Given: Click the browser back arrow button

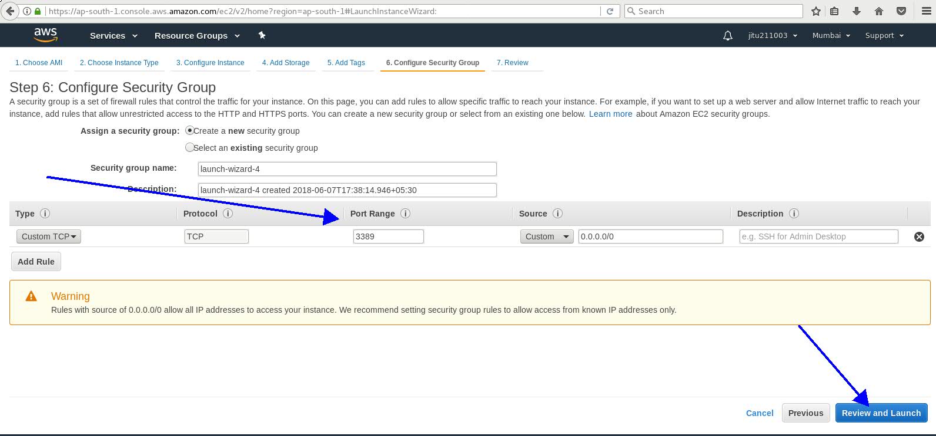Looking at the screenshot, I should [x=10, y=11].
